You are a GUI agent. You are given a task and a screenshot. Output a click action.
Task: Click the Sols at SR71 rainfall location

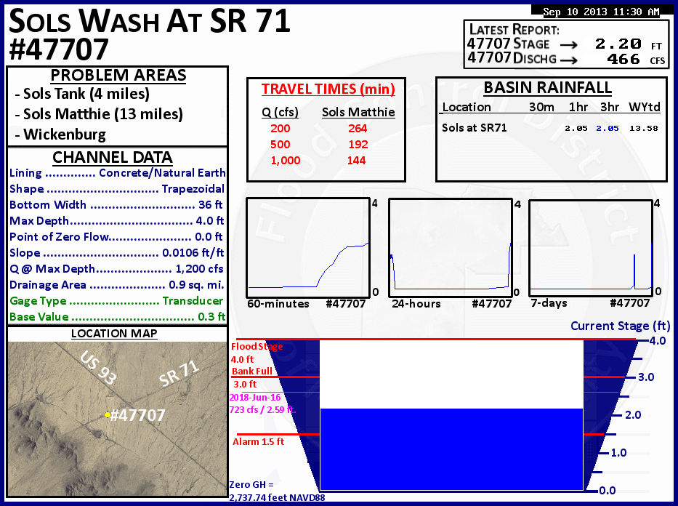[x=475, y=128]
